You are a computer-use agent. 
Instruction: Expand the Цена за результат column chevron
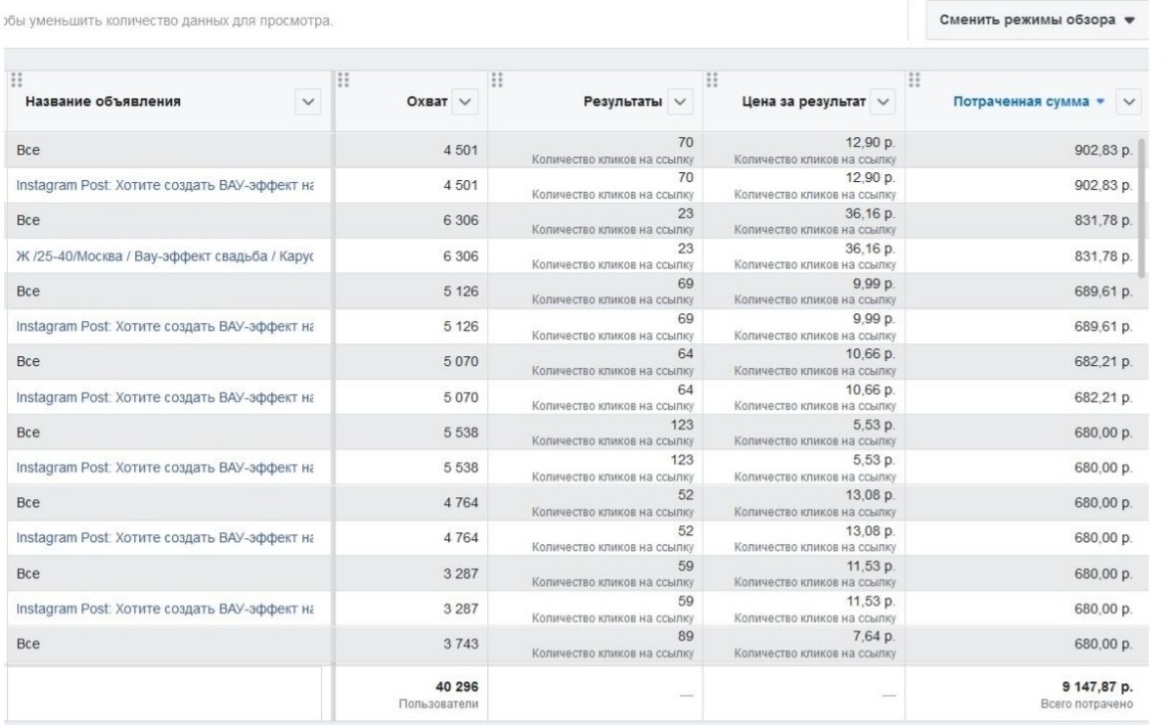882,101
